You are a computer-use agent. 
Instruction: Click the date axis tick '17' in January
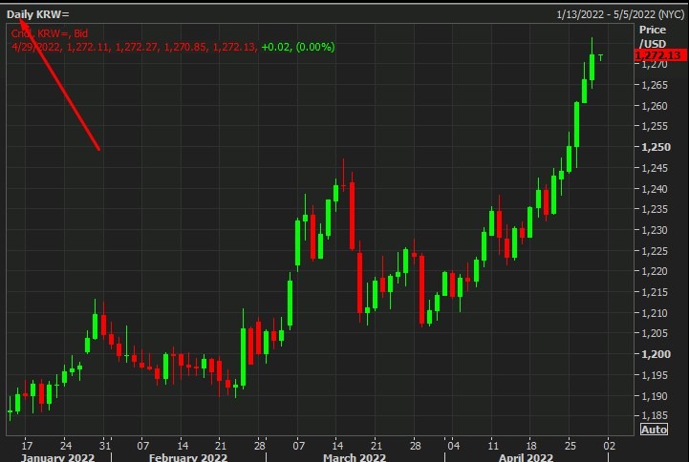click(27, 446)
